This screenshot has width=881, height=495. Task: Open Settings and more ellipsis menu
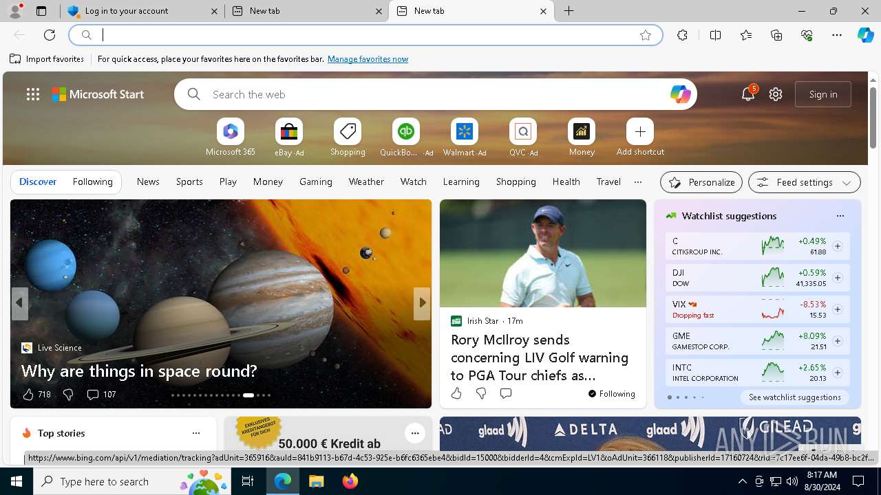pos(837,35)
